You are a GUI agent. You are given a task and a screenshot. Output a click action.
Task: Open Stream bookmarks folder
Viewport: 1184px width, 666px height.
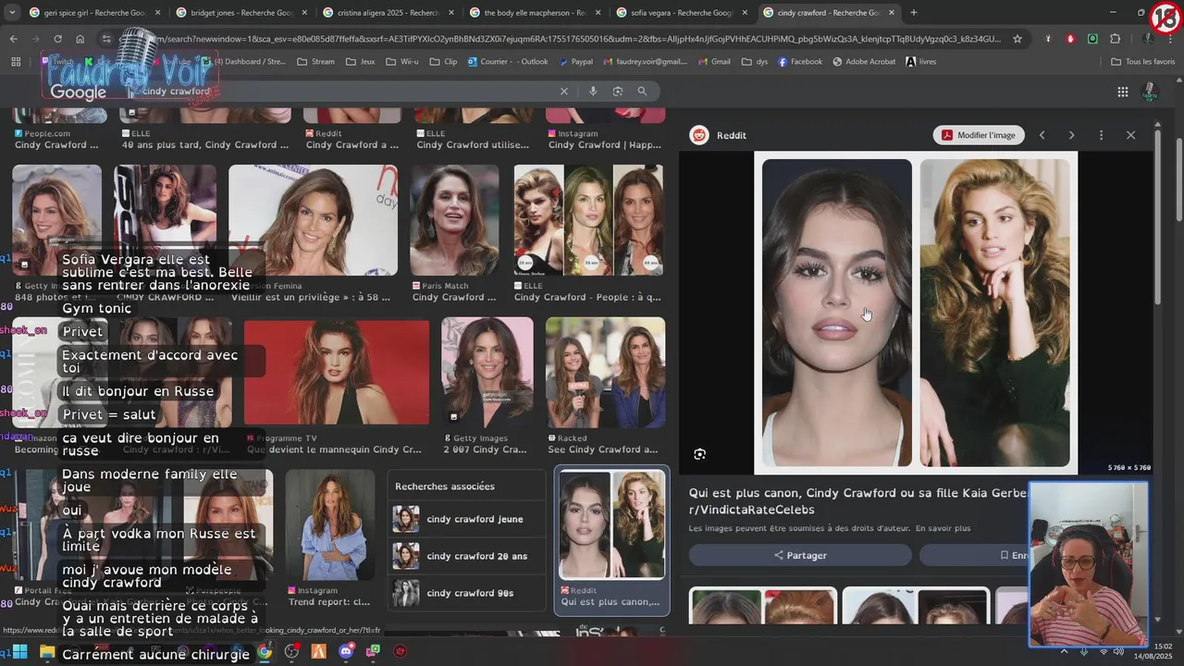315,62
